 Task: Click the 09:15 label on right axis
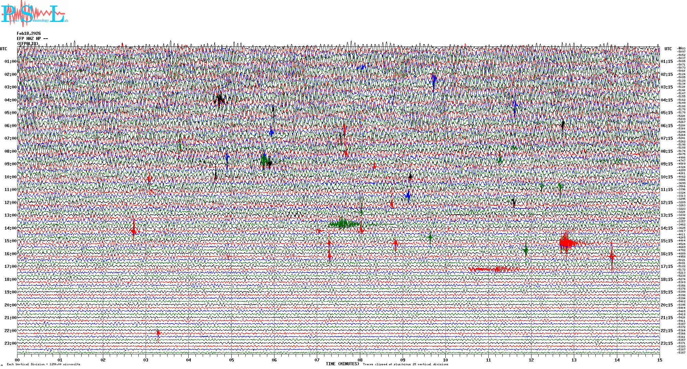click(x=666, y=164)
